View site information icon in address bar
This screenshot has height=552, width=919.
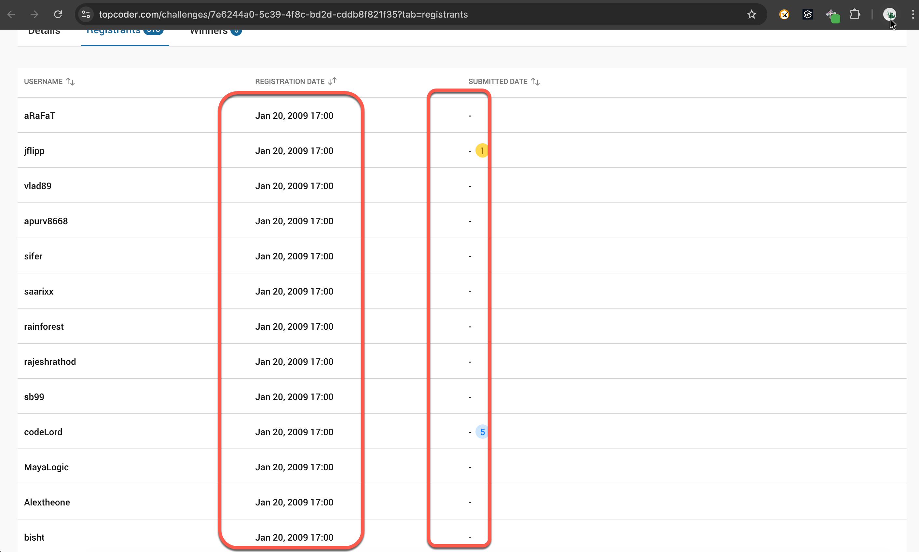click(86, 15)
